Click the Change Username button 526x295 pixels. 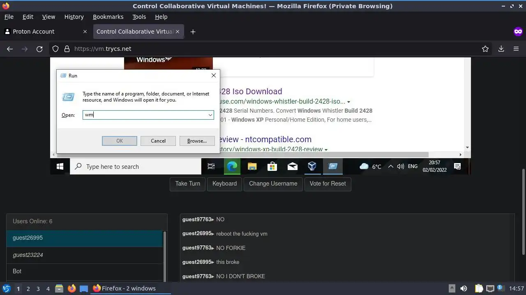click(273, 184)
